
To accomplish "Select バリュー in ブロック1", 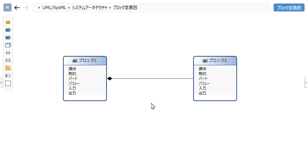I will tap(74, 83).
